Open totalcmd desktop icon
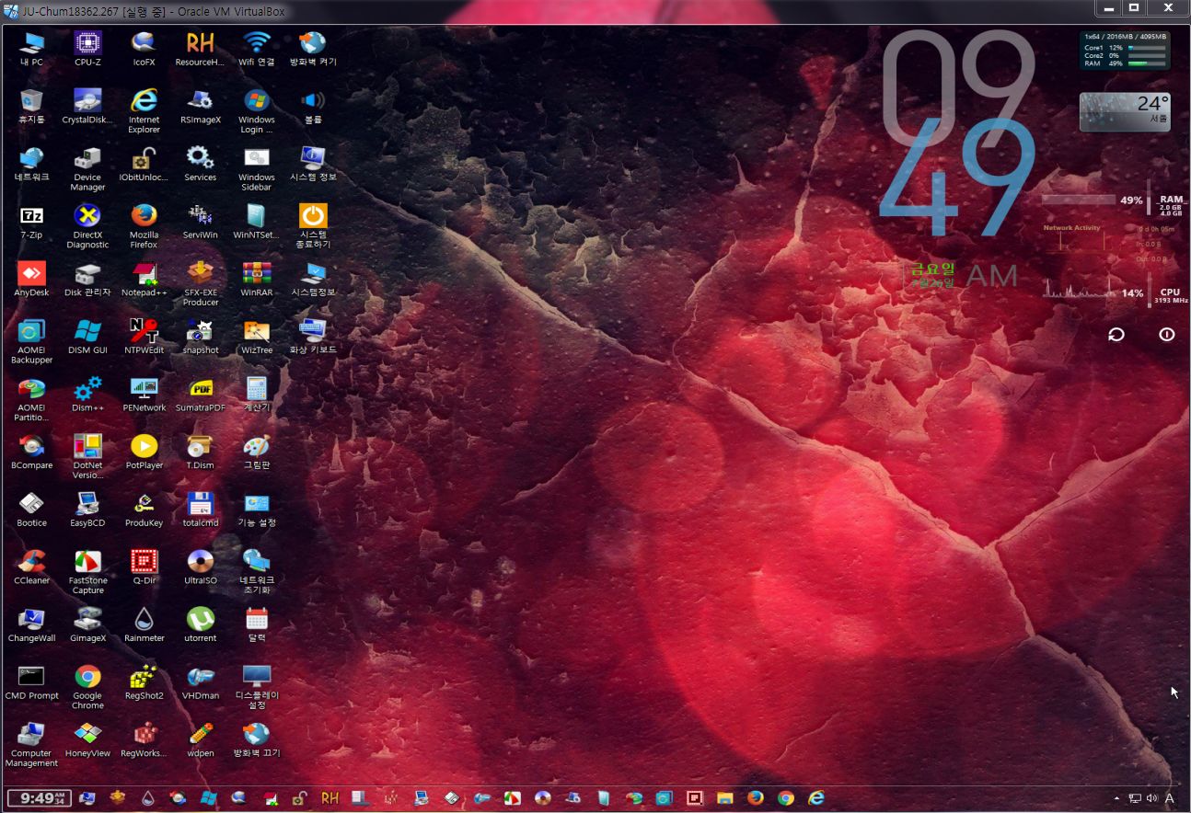The image size is (1191, 813). [200, 510]
